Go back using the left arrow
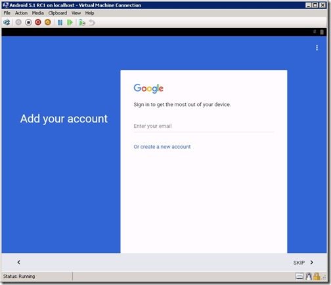This screenshot has height=285, width=331. (19, 262)
